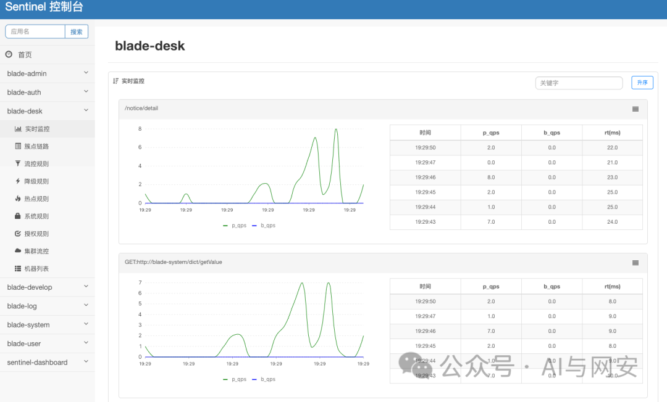Click the 8.0 p_qps cell in /notice/detail

pyautogui.click(x=491, y=178)
